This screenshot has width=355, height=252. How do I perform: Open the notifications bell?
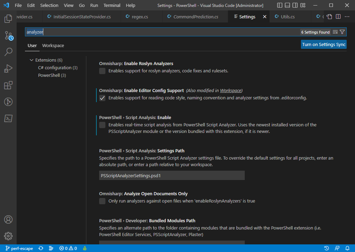coord(347,248)
